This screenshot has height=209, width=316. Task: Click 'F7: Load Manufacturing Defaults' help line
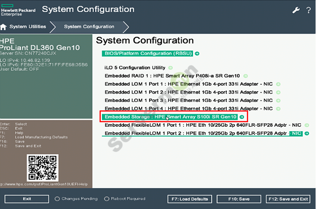pyautogui.click(x=34, y=137)
